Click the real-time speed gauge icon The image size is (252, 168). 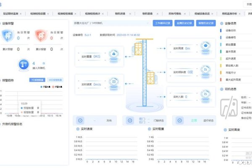(x=114, y=83)
